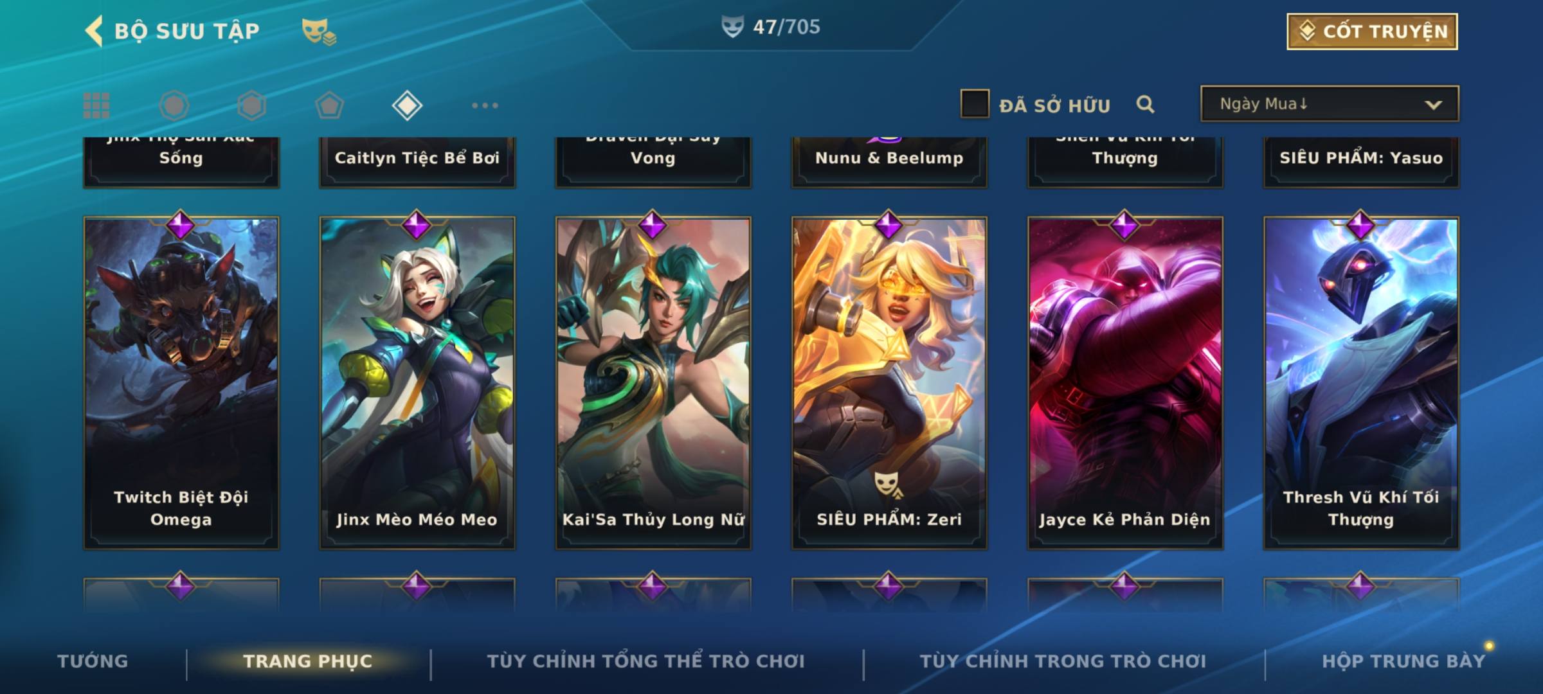Switch to the Tướng tab
Image resolution: width=1543 pixels, height=694 pixels.
click(93, 661)
